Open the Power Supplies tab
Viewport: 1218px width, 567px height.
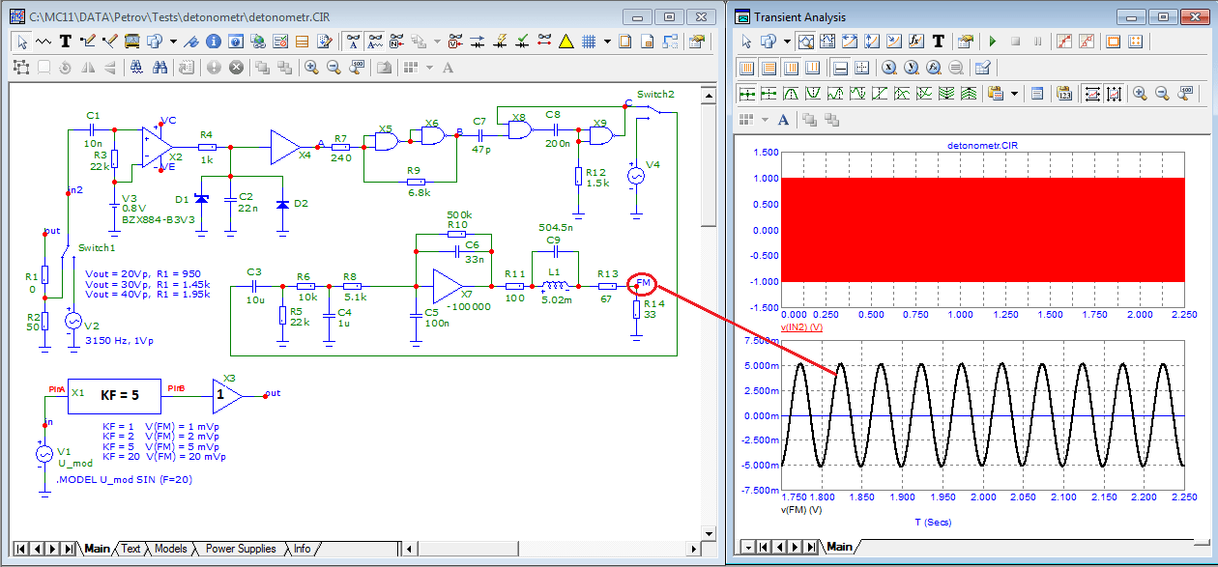coord(241,549)
